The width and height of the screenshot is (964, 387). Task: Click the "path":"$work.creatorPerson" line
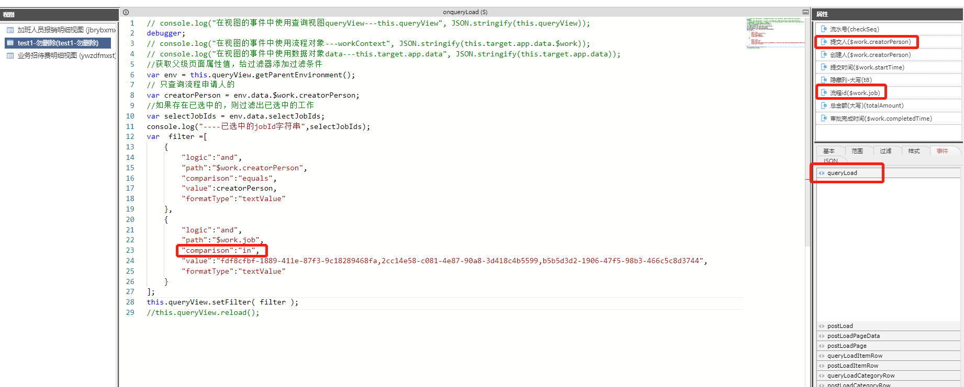244,168
